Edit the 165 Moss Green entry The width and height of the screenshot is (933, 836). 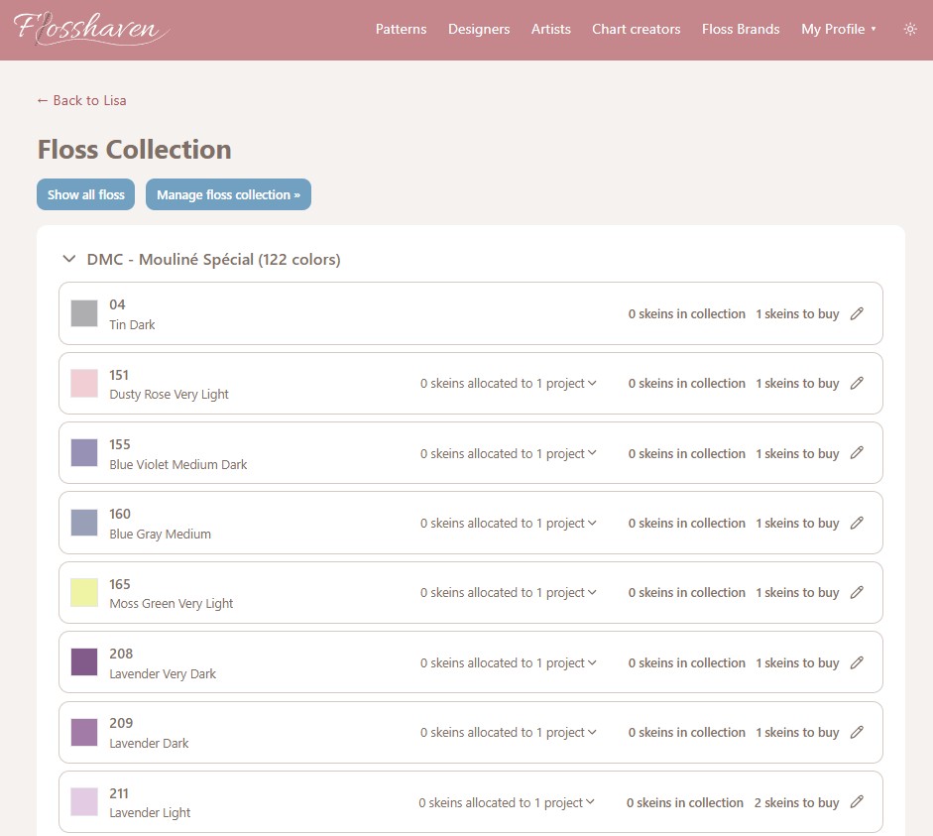point(857,592)
